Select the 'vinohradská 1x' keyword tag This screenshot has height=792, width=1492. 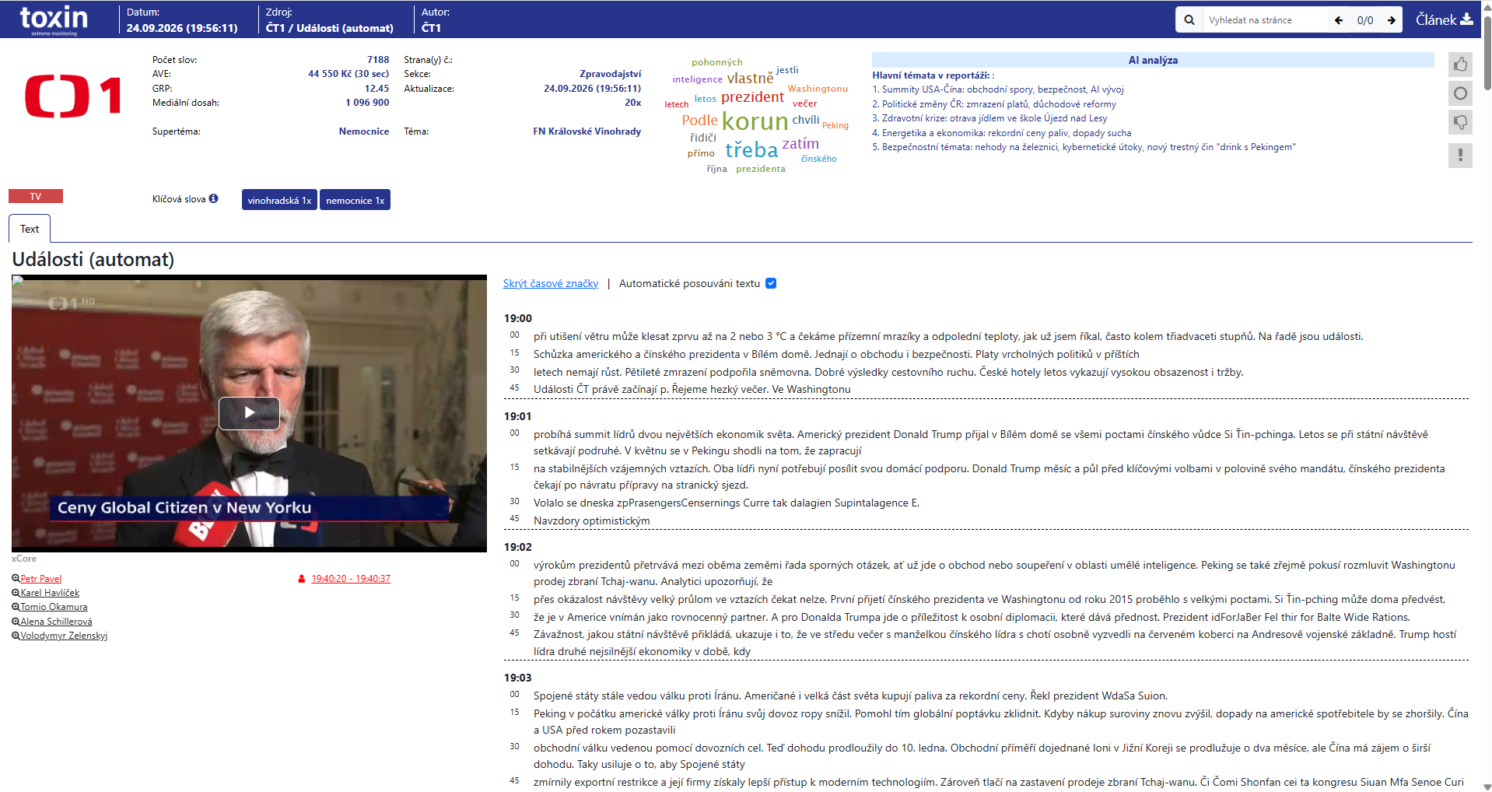click(279, 200)
